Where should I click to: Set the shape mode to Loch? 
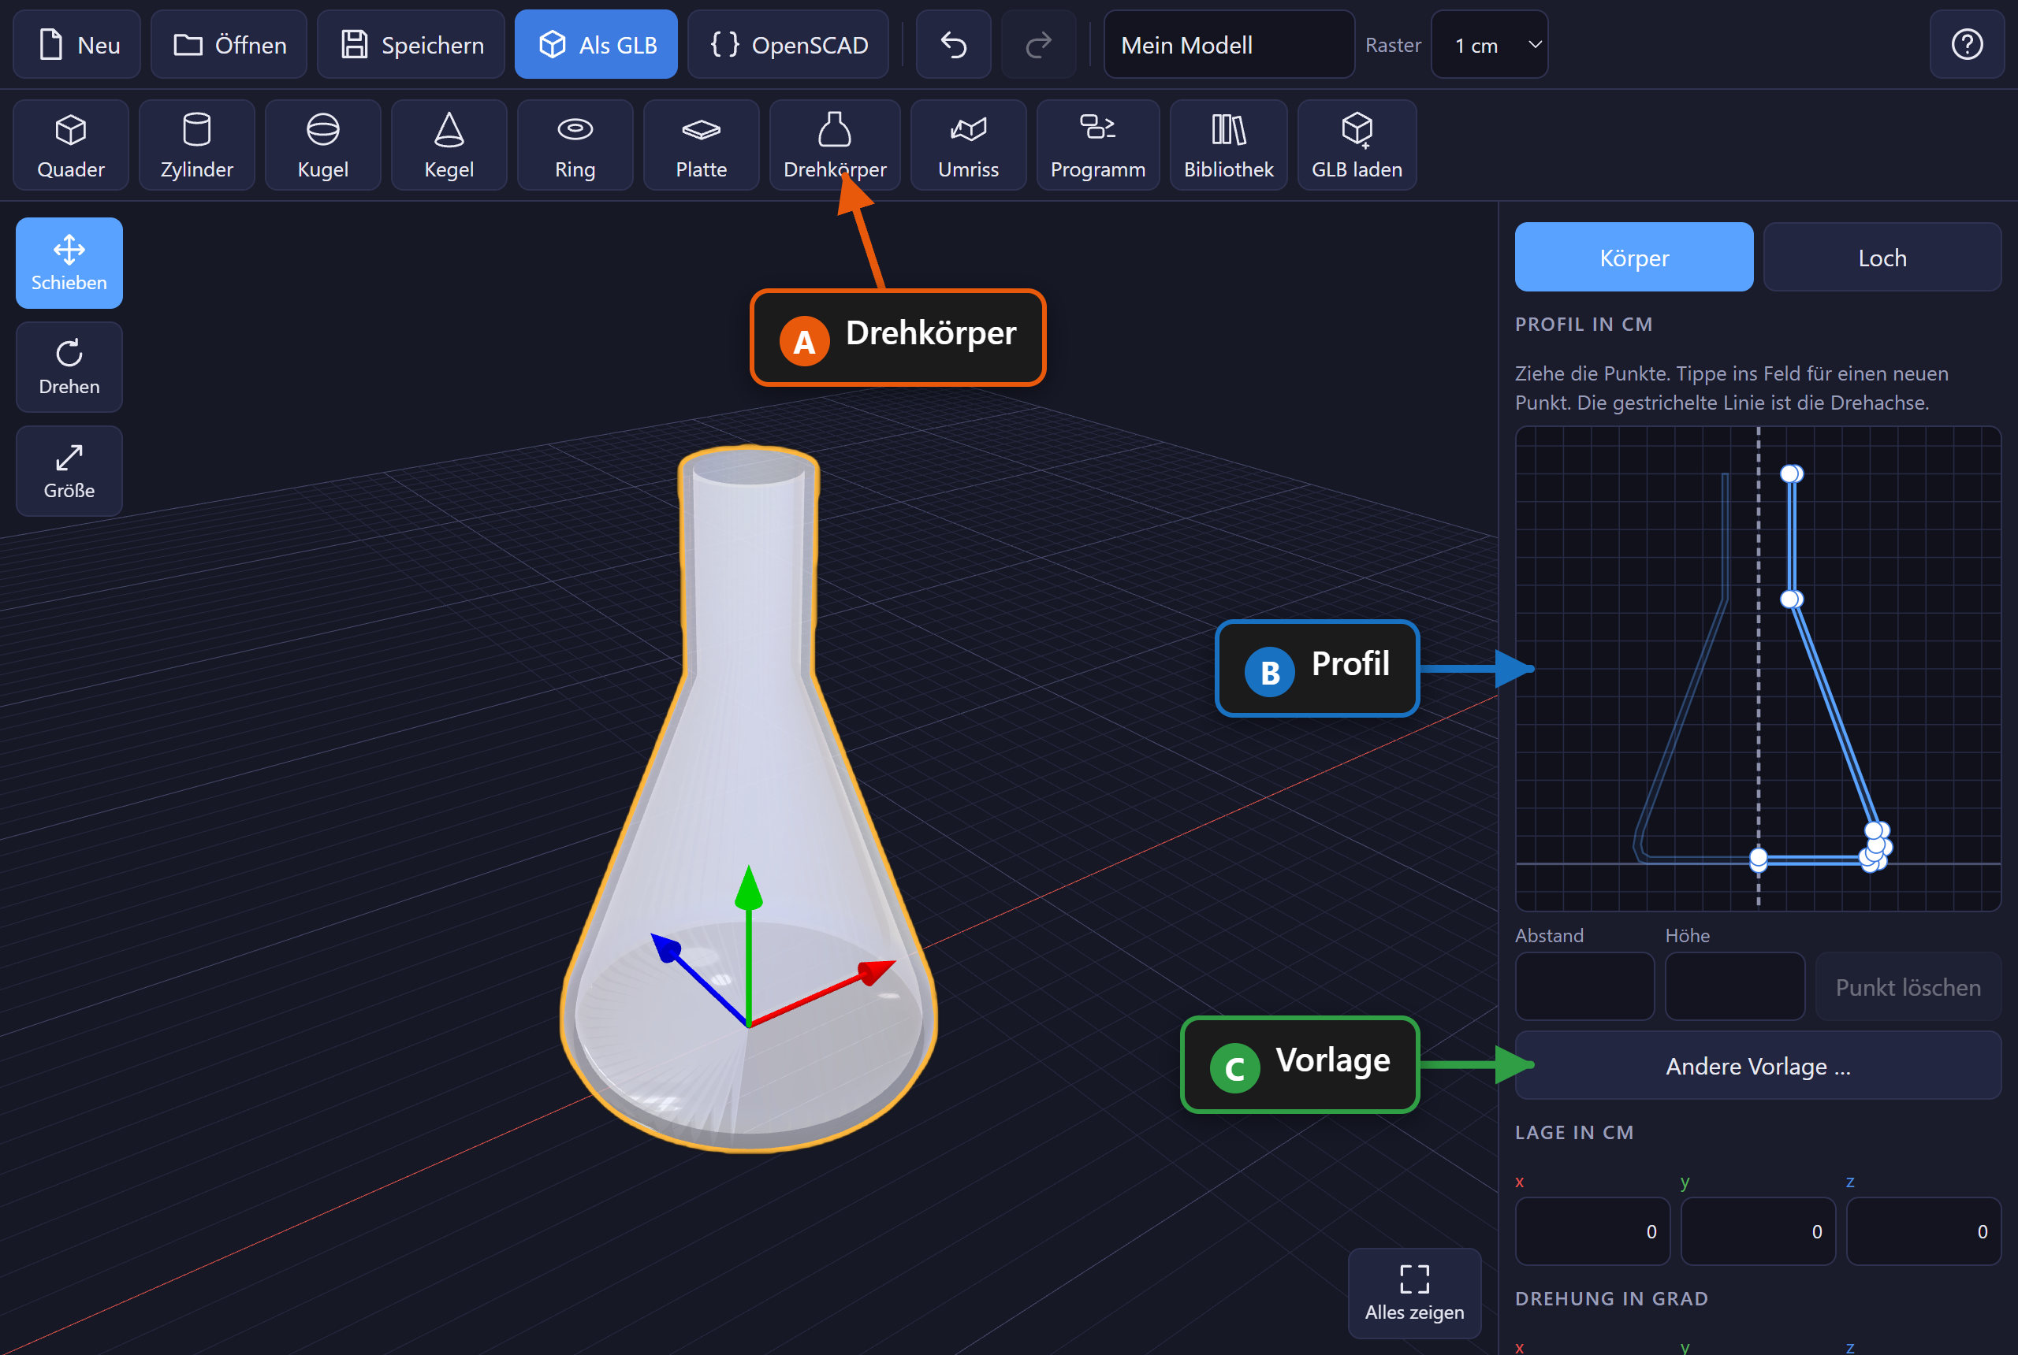tap(1882, 257)
